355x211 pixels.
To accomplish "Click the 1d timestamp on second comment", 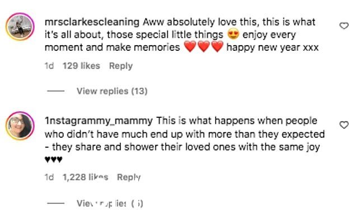I will [x=49, y=177].
